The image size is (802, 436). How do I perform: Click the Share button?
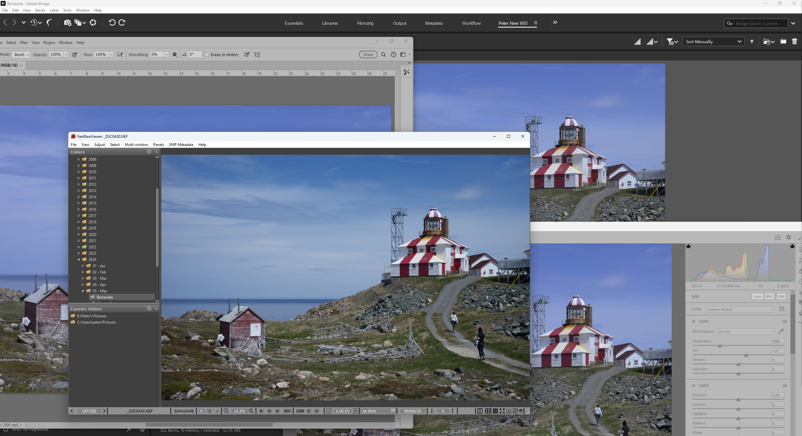pyautogui.click(x=368, y=54)
